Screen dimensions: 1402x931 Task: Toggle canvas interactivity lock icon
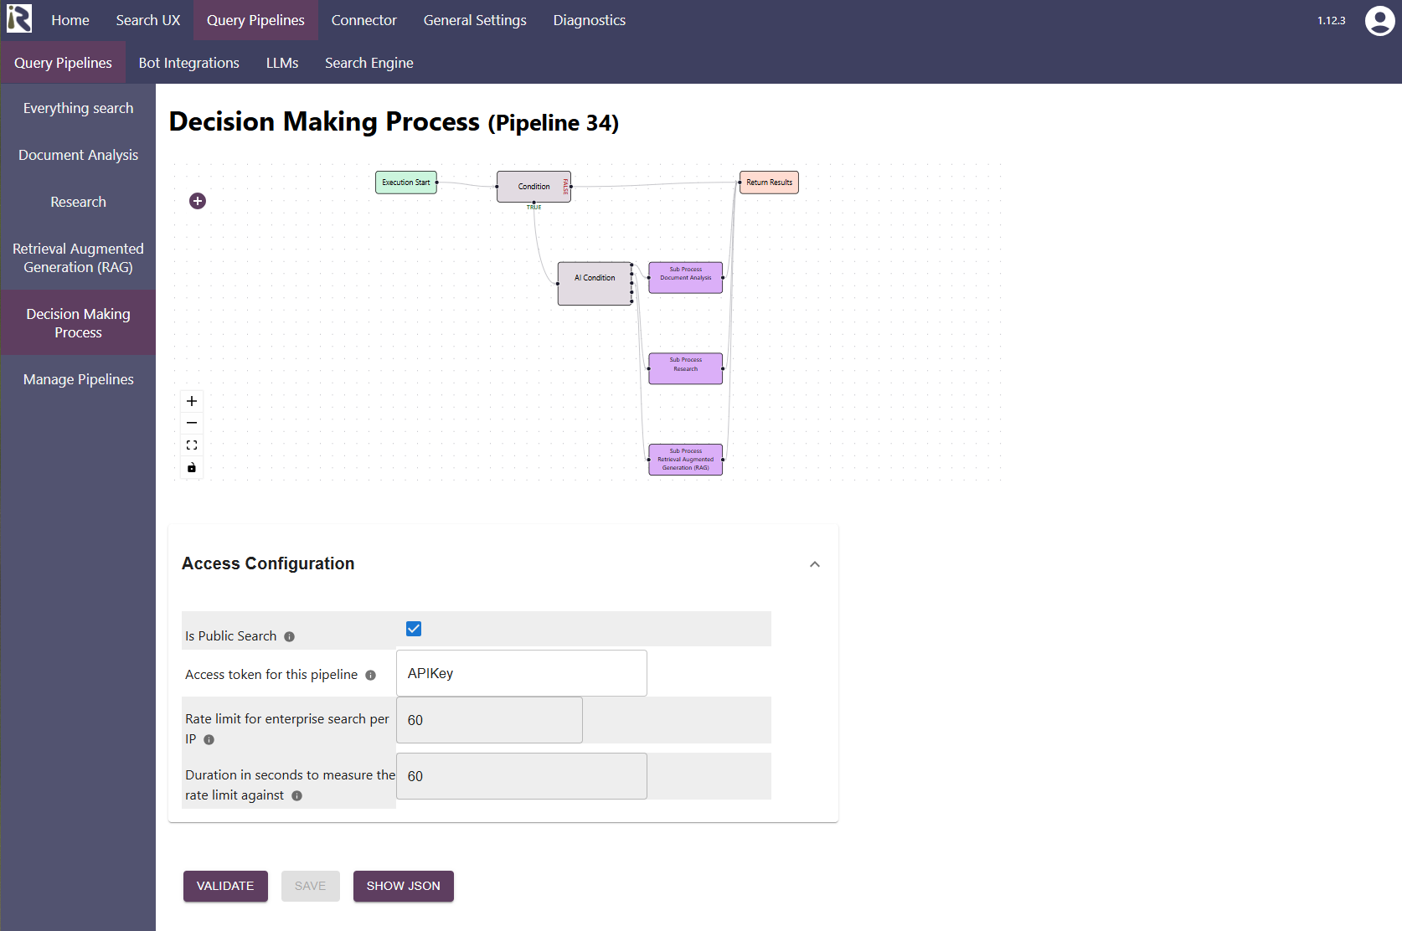192,468
